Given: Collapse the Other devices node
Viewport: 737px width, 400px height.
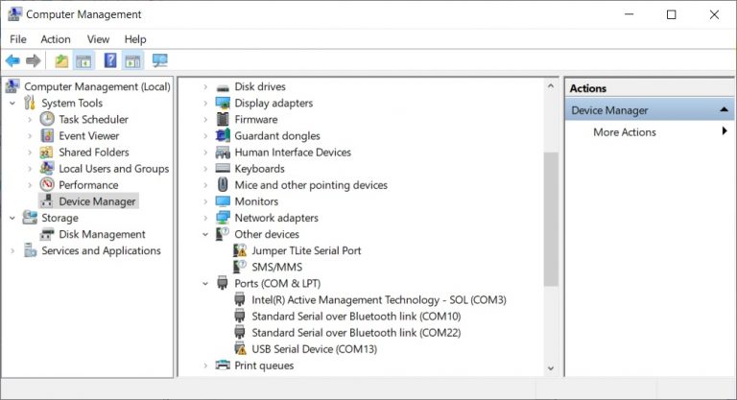Looking at the screenshot, I should pos(205,234).
